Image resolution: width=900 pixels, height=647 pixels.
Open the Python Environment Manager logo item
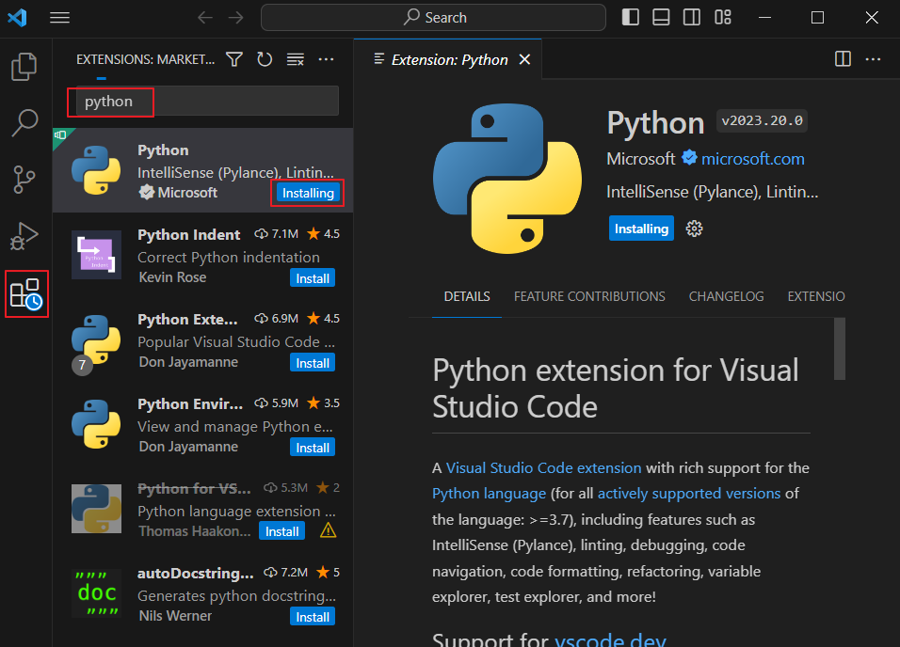coord(96,424)
